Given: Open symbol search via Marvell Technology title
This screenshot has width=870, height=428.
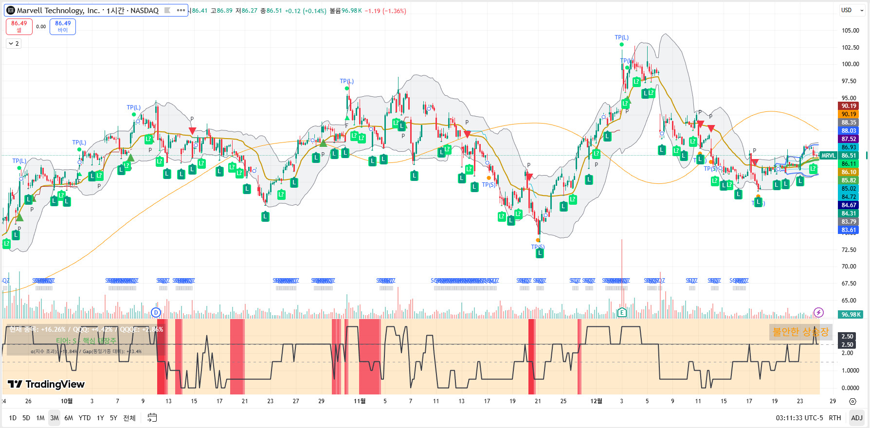Looking at the screenshot, I should (x=58, y=10).
